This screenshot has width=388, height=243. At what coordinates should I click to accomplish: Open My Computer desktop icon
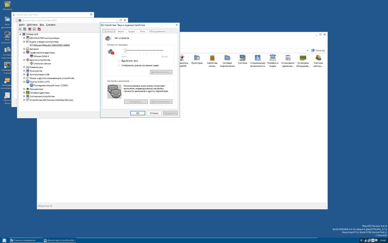click(x=7, y=37)
